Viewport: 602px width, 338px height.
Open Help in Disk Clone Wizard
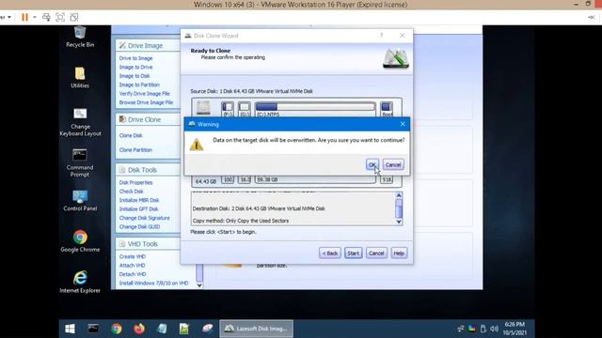399,253
